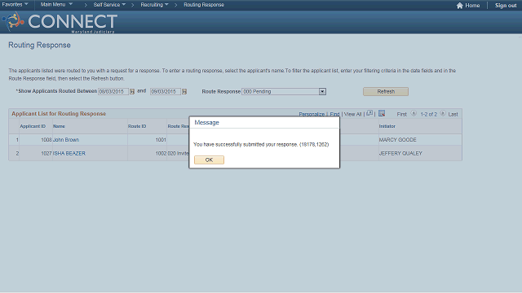522x293 pixels.
Task: Click the Routing Response breadcrumb
Action: point(204,5)
